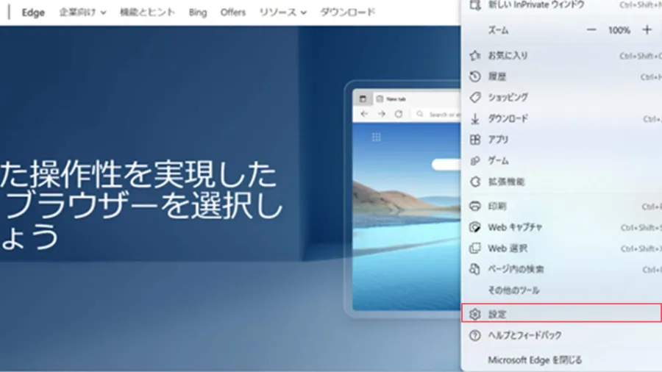Expand the リソース dropdown in the navigation bar

click(283, 12)
